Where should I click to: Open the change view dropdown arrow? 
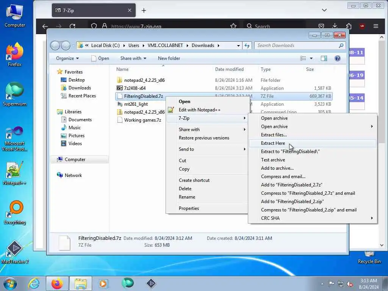point(311,58)
